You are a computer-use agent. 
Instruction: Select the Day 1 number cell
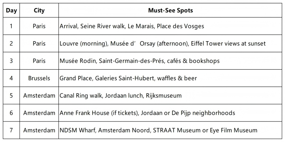(x=11, y=26)
